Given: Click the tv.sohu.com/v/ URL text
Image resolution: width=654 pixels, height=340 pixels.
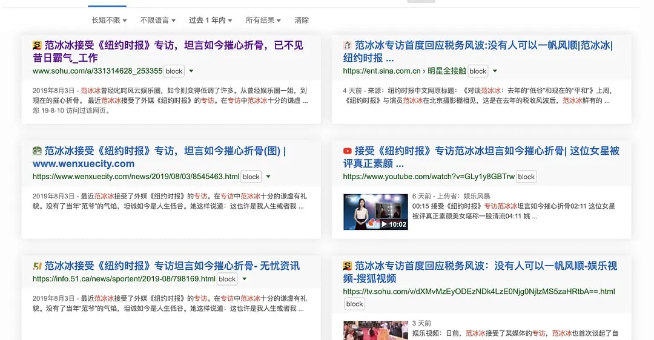Looking at the screenshot, I should point(479,292).
